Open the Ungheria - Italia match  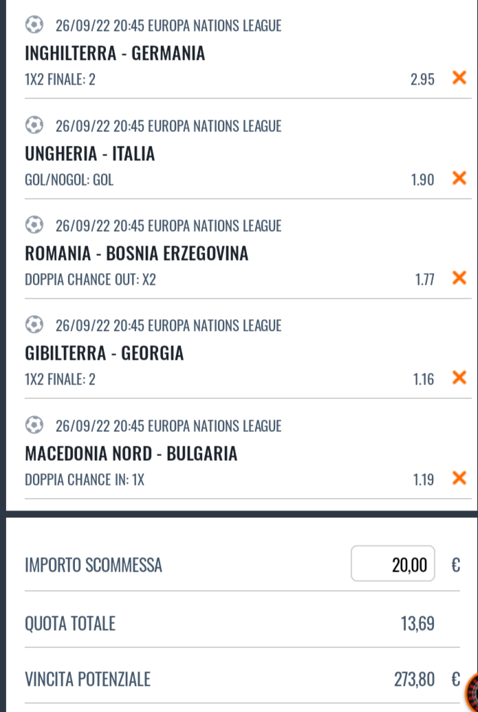(90, 154)
